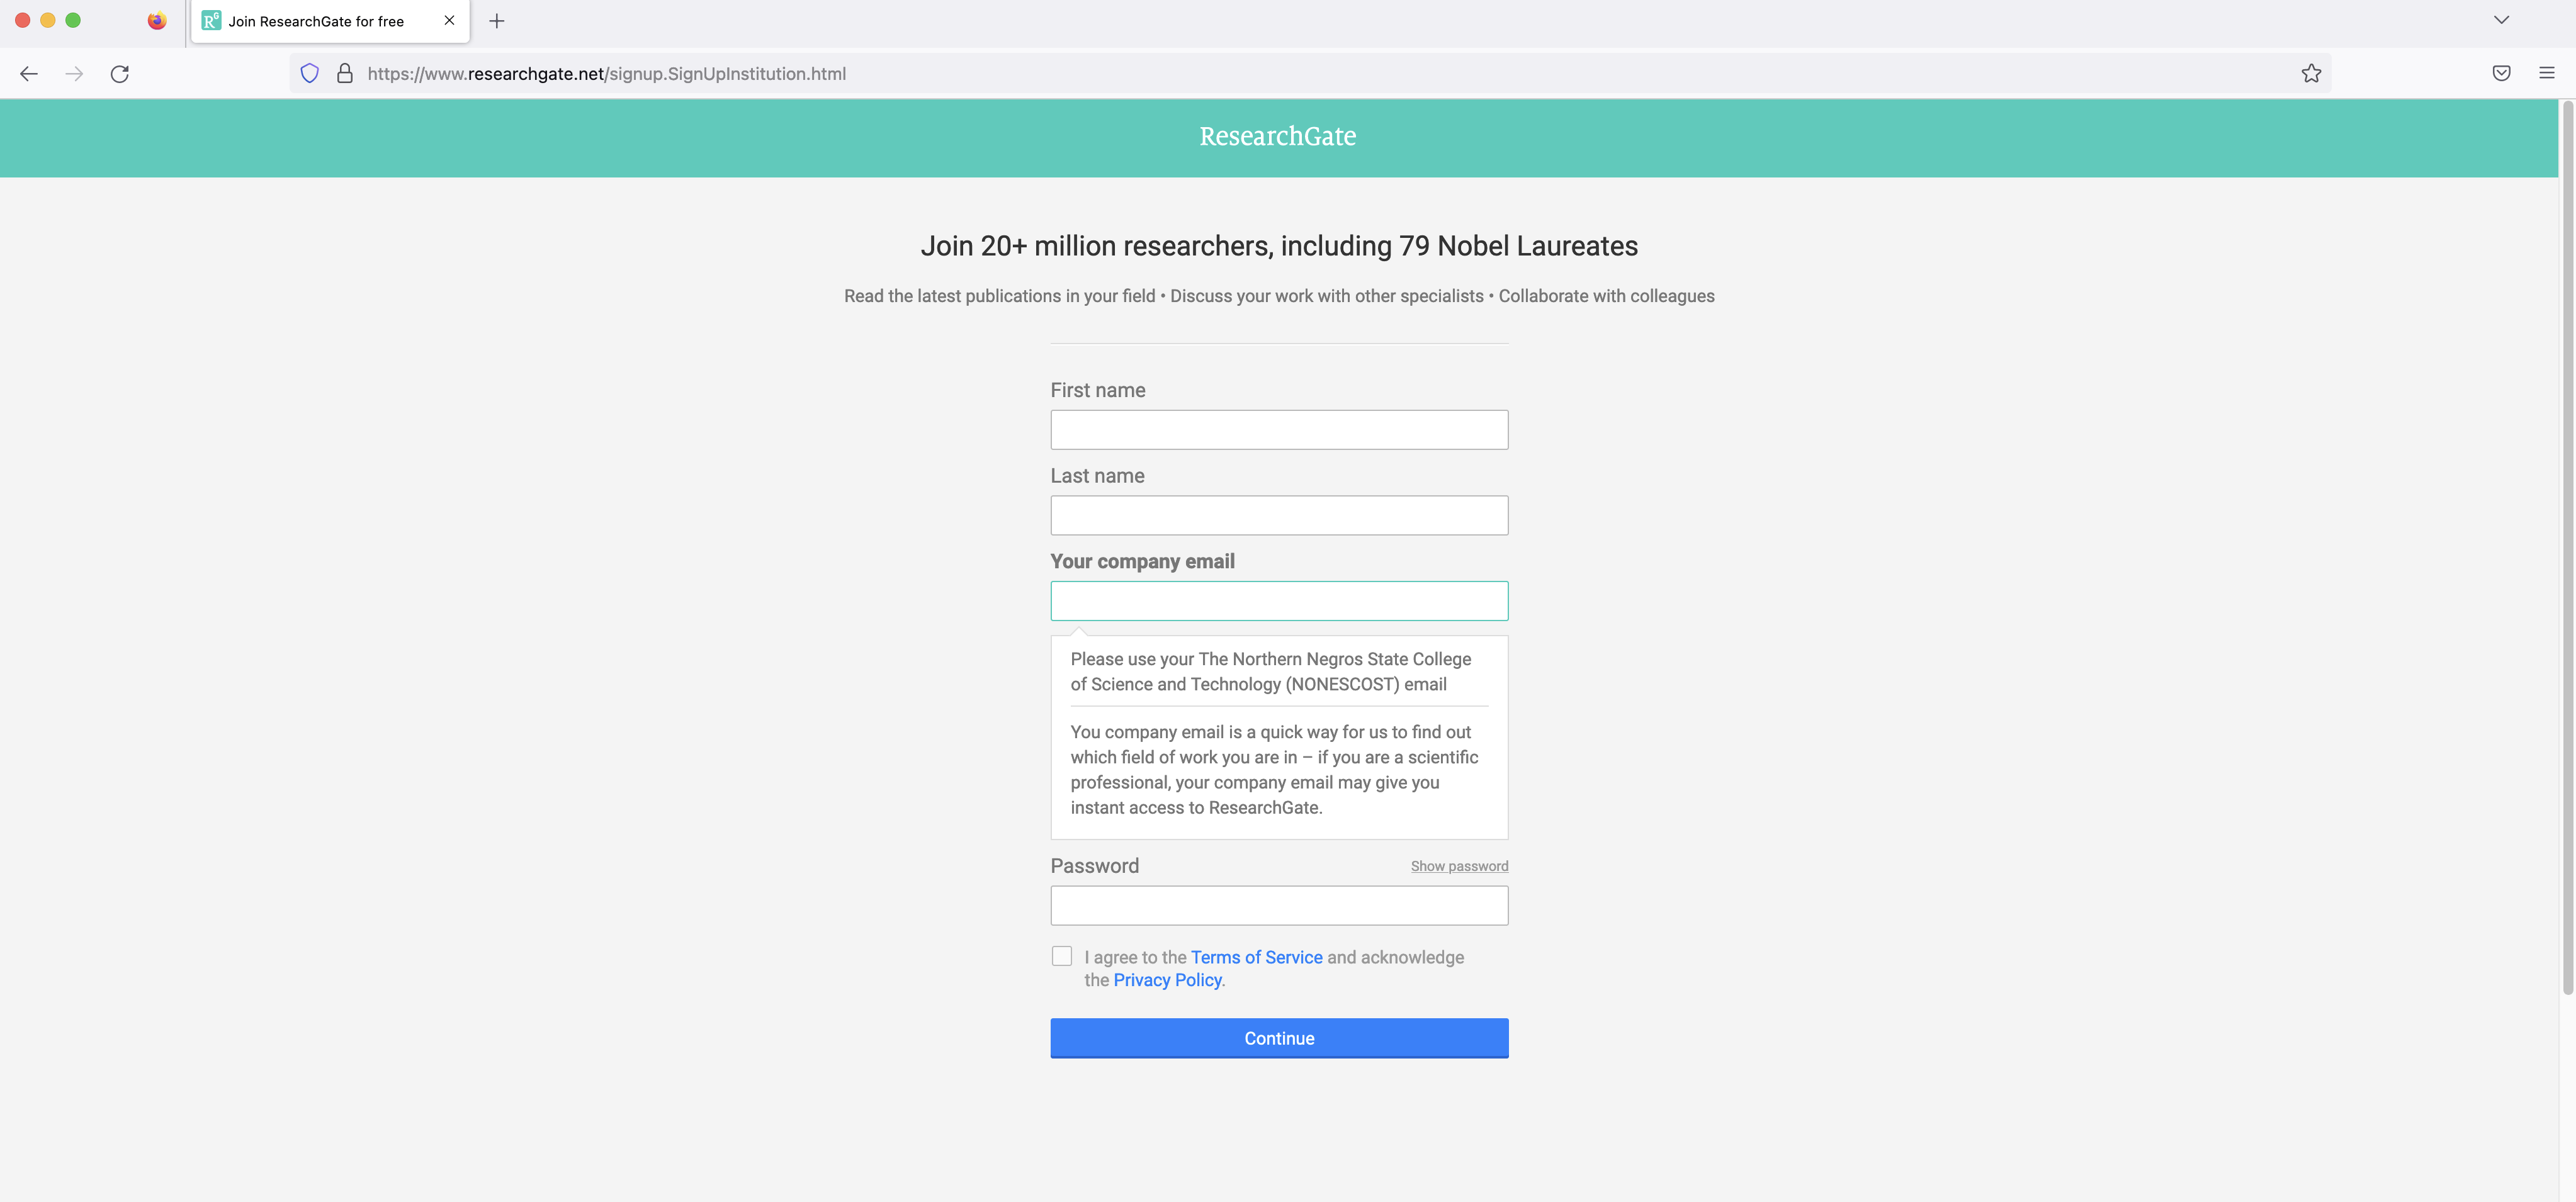
Task: Save page to Pocket
Action: tap(2501, 73)
